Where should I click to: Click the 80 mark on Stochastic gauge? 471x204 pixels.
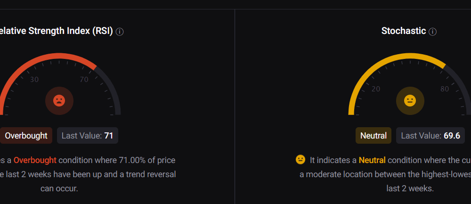click(x=445, y=89)
